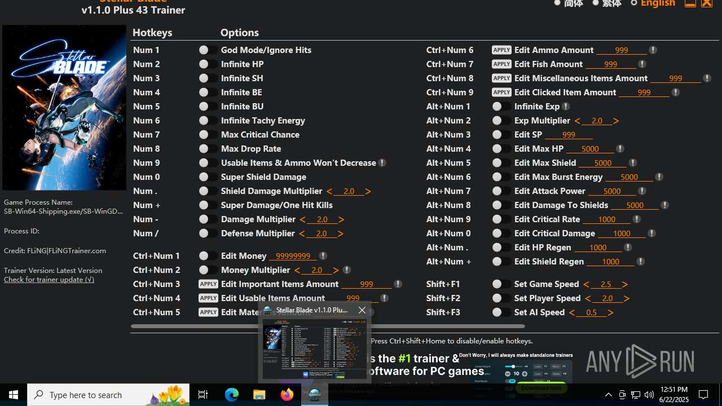This screenshot has width=722, height=406.
Task: Click the horizontal scrollbar under options
Action: pos(328,326)
